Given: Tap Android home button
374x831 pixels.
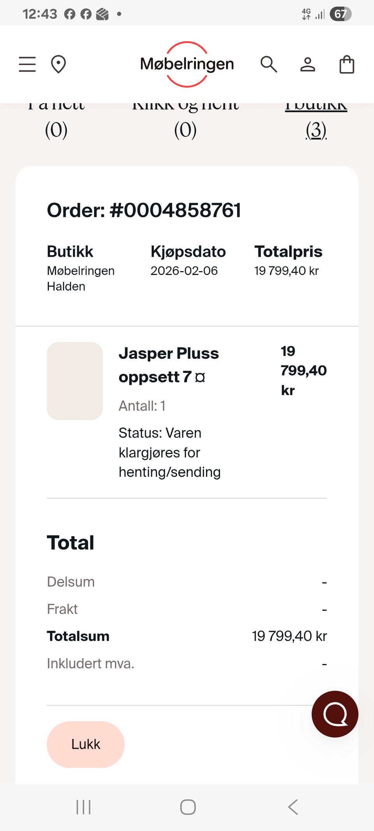Looking at the screenshot, I should pos(188,807).
